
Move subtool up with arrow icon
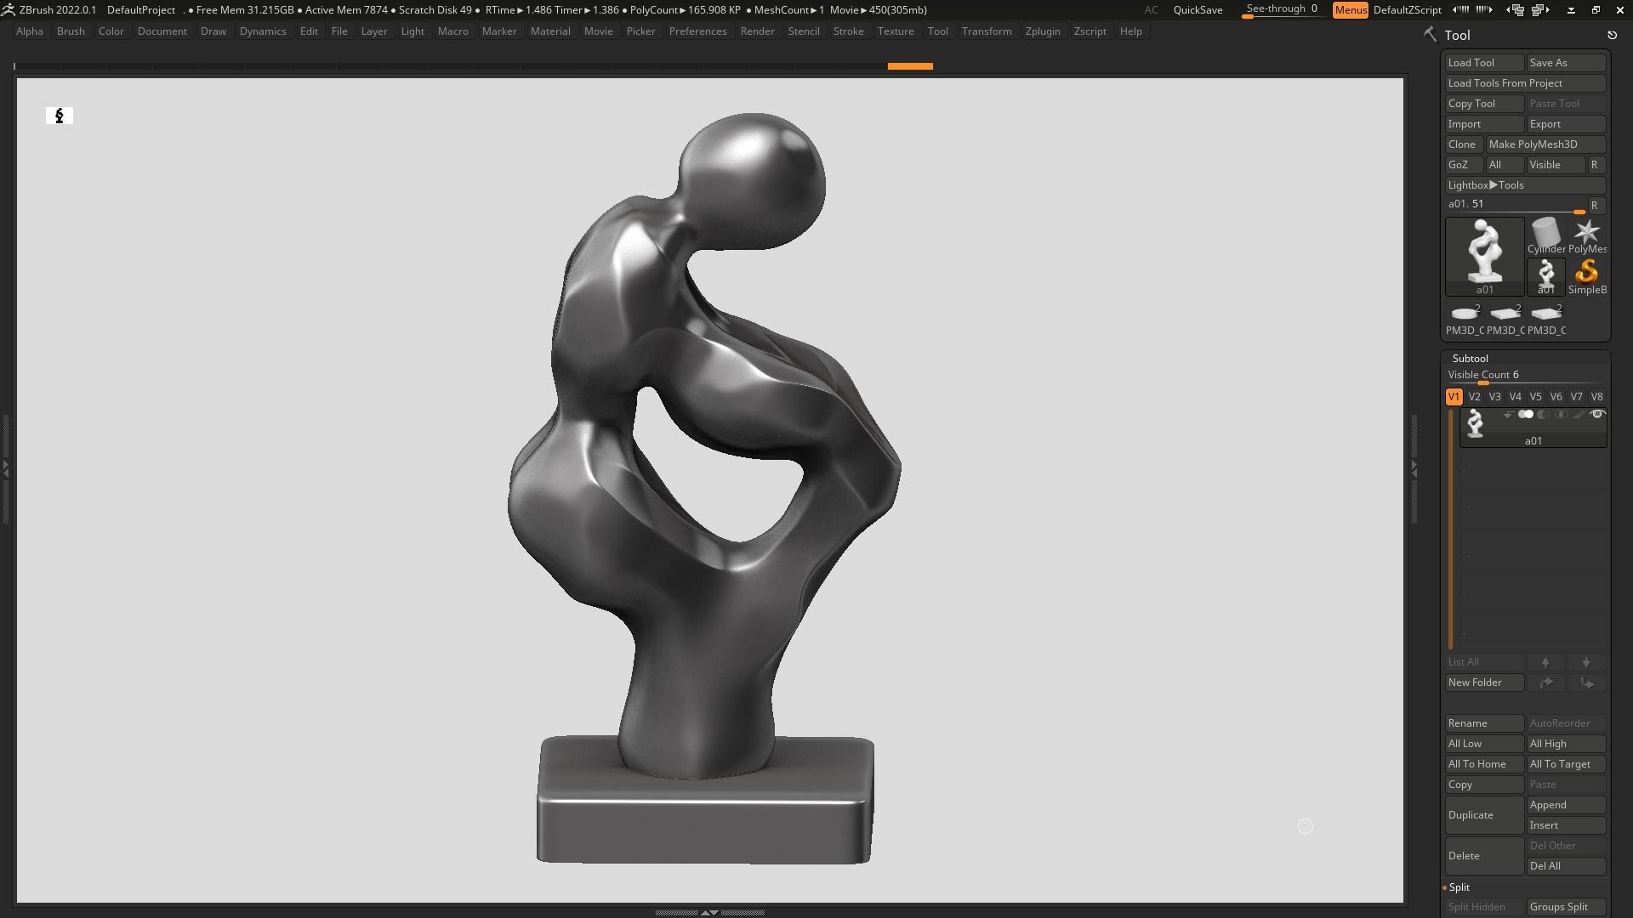pos(1545,662)
